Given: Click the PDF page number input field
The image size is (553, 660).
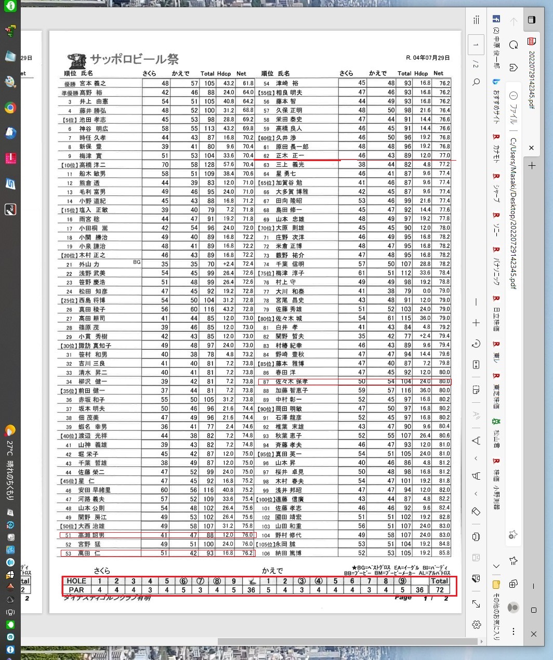Looking at the screenshot, I should coord(476,45).
